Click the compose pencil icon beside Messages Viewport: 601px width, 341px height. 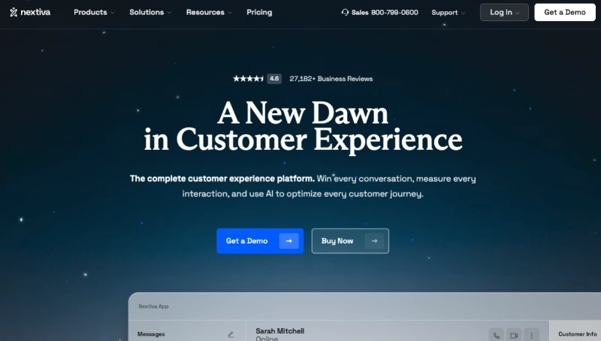pos(231,334)
